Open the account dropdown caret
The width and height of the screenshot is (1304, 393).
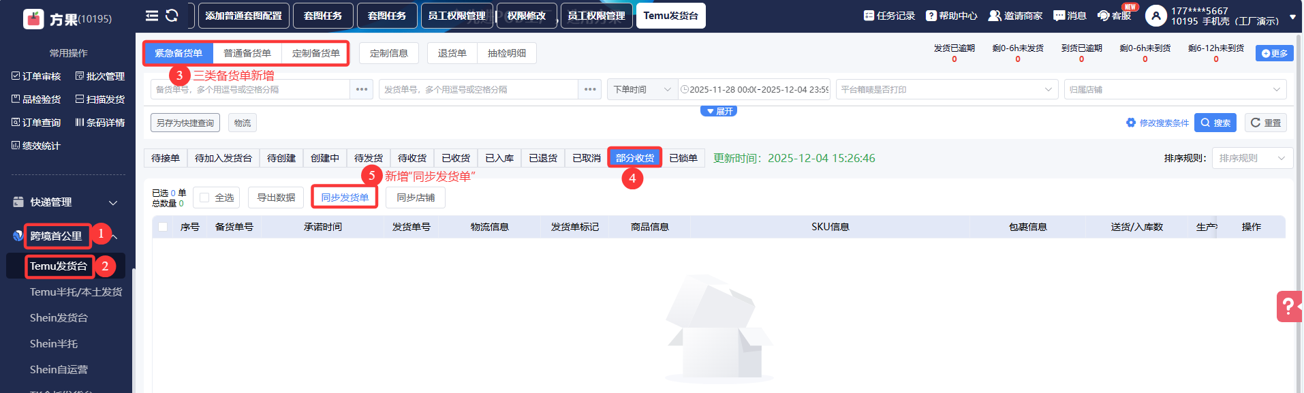pyautogui.click(x=1292, y=17)
